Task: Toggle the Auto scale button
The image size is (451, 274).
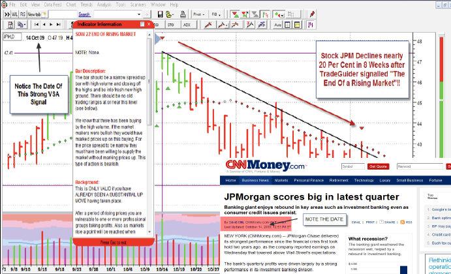Action: (277, 25)
